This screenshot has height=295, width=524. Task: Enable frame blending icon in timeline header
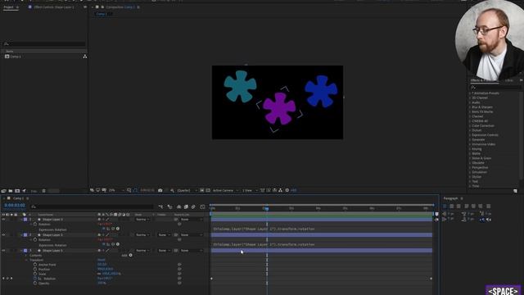coord(186,207)
